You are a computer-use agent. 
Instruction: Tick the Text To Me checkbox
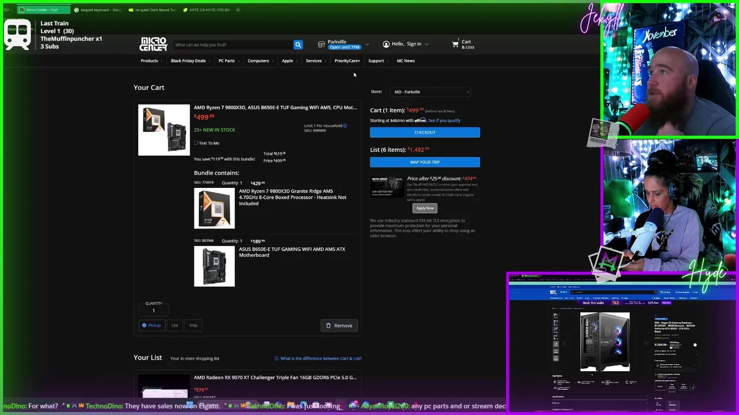196,143
